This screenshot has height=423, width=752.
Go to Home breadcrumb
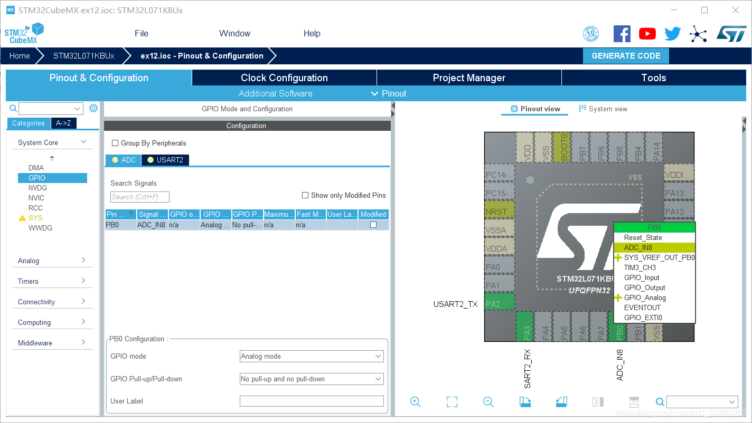click(20, 56)
